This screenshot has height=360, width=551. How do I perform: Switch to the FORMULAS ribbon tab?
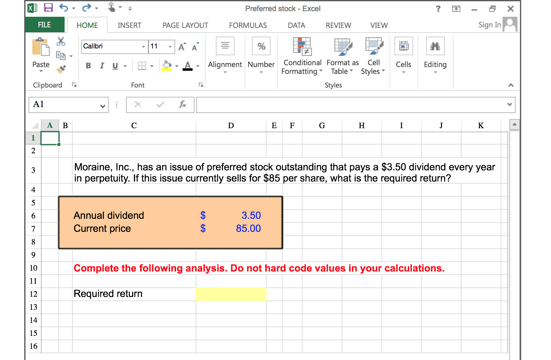click(248, 25)
